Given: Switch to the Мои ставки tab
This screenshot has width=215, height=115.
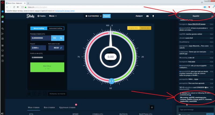Looking at the screenshot, I should 34,107.
